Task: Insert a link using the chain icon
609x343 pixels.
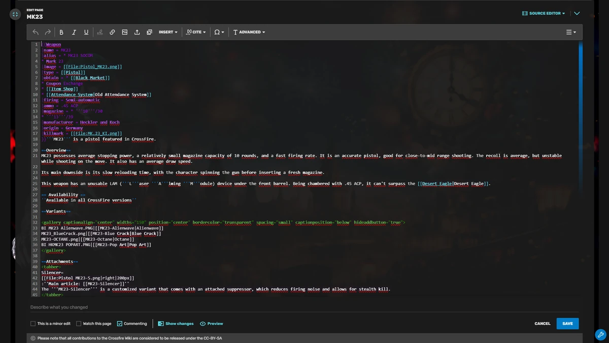Action: (x=112, y=32)
